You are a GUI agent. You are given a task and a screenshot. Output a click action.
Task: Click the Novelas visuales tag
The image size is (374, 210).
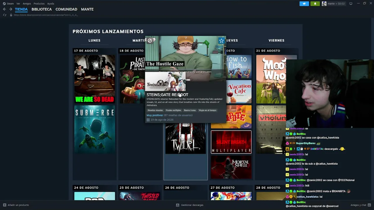point(155,110)
